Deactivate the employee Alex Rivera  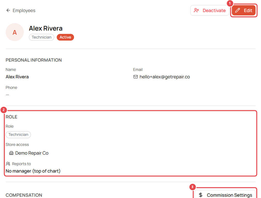pyautogui.click(x=210, y=11)
